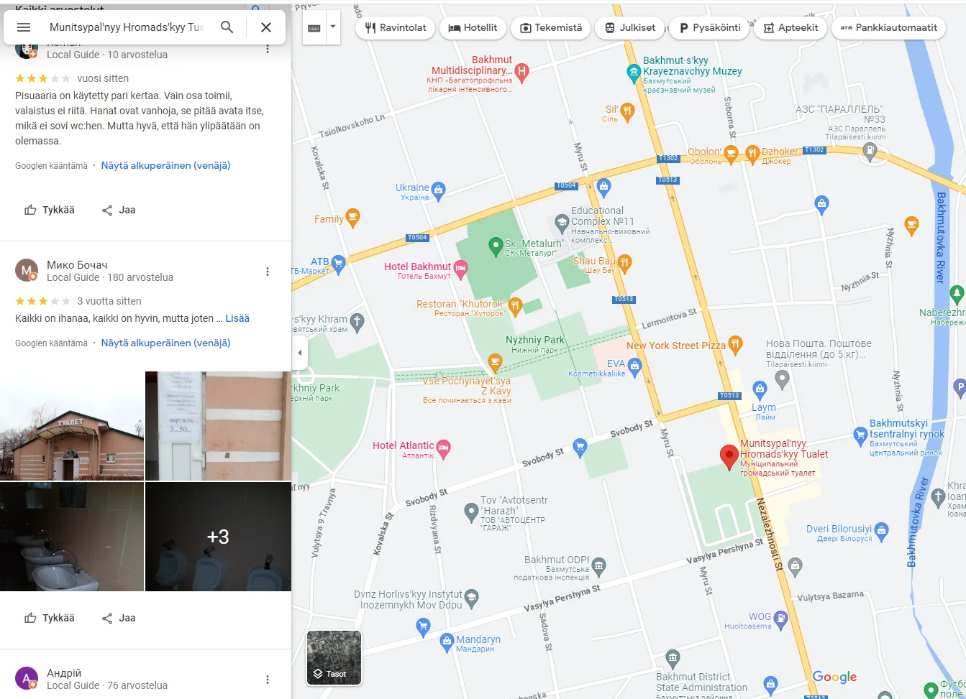Like the Мико Бочач review with Tykkää
This screenshot has width=966, height=699.
[x=50, y=618]
